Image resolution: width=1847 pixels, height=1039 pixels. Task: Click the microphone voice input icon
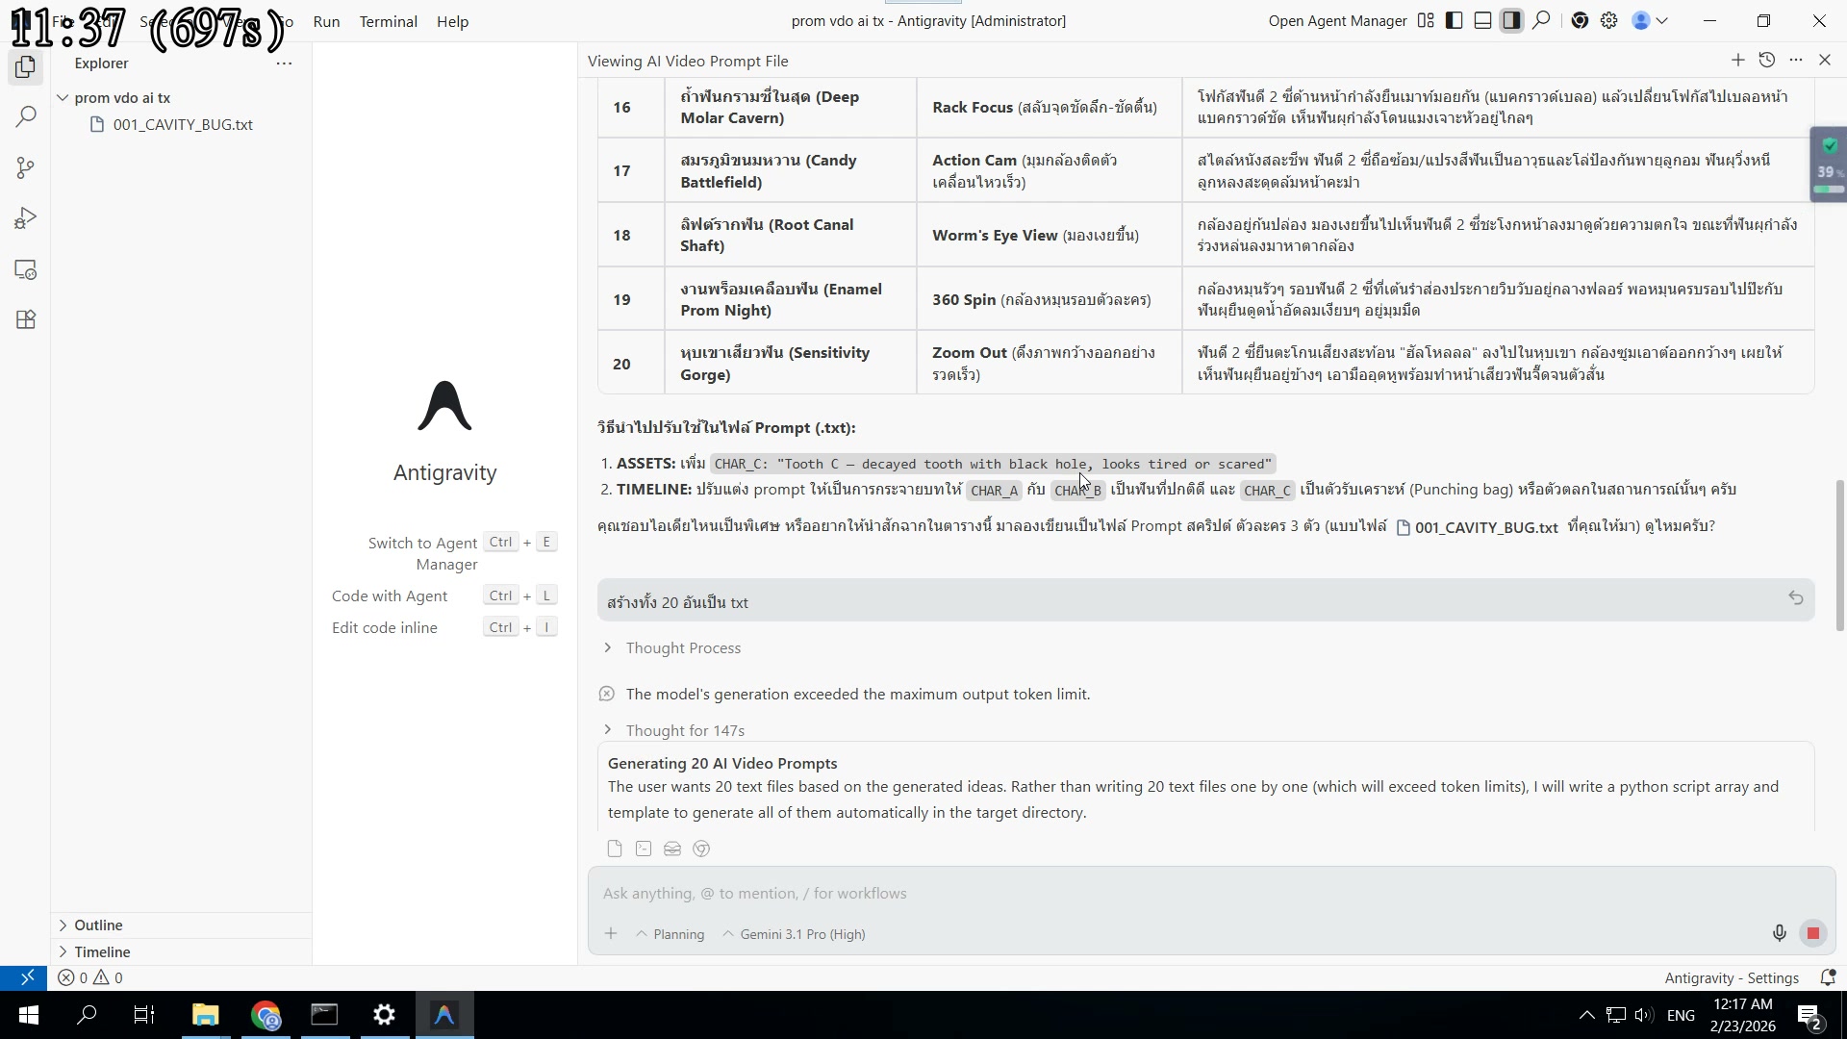click(x=1779, y=933)
